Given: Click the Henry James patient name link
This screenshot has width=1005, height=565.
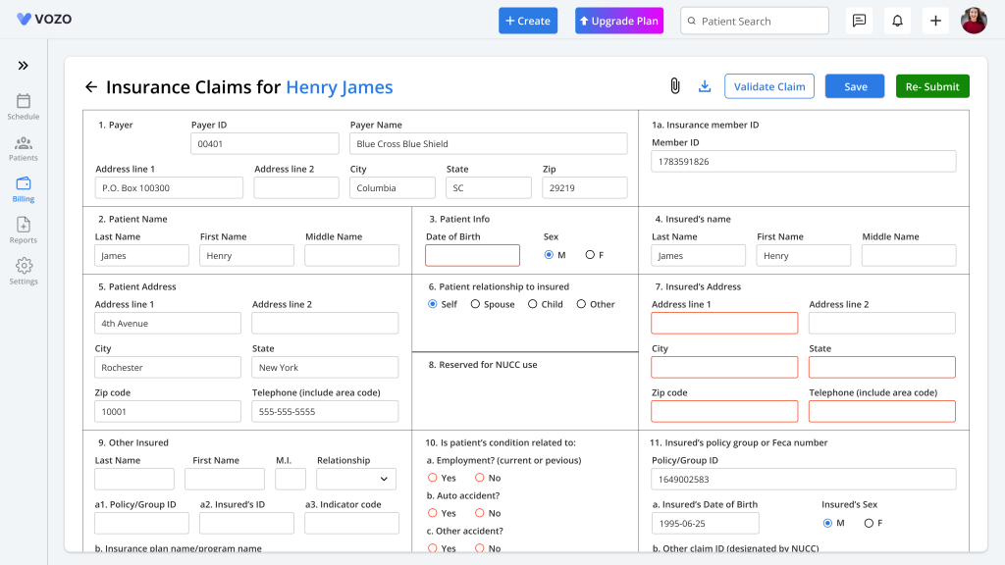Looking at the screenshot, I should coord(339,87).
